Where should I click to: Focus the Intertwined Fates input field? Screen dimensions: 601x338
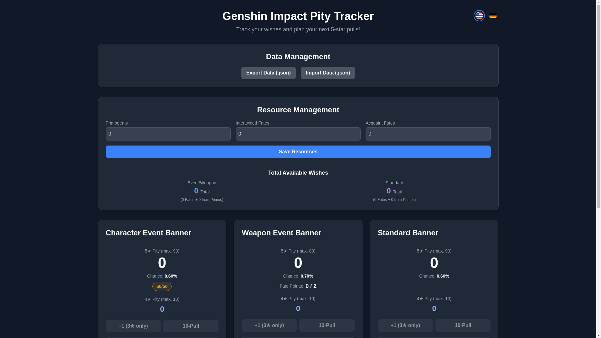click(298, 134)
